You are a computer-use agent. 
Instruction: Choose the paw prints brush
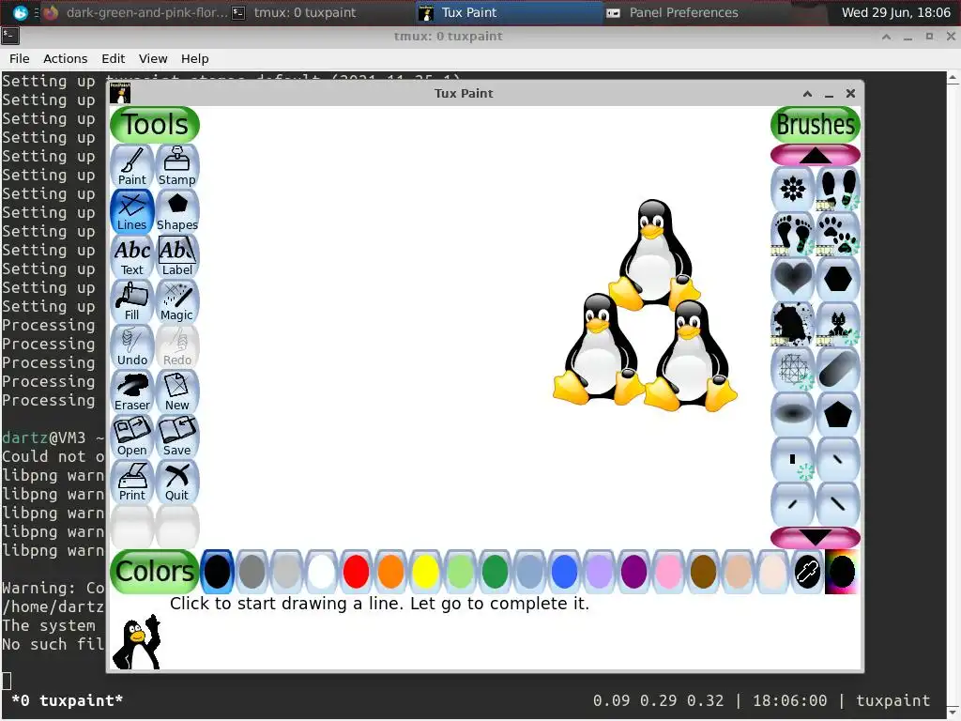838,234
